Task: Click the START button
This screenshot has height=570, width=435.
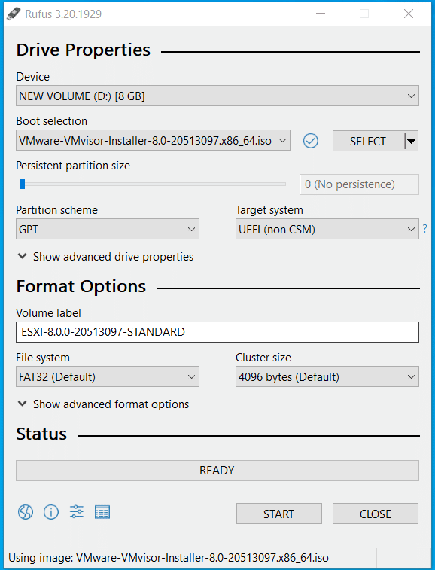Action: tap(279, 514)
